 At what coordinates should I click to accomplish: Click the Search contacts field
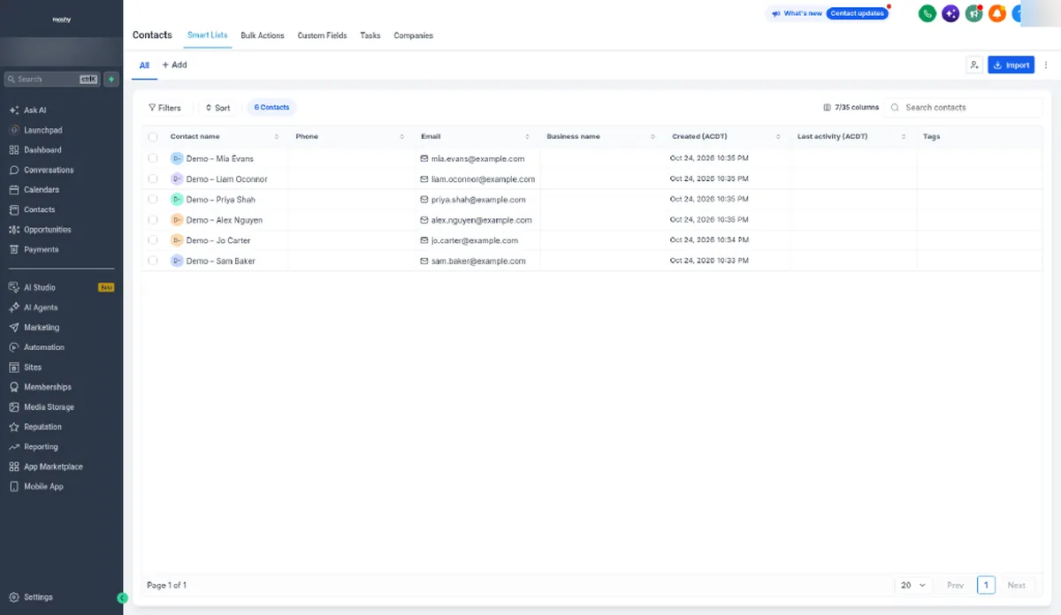pyautogui.click(x=964, y=107)
